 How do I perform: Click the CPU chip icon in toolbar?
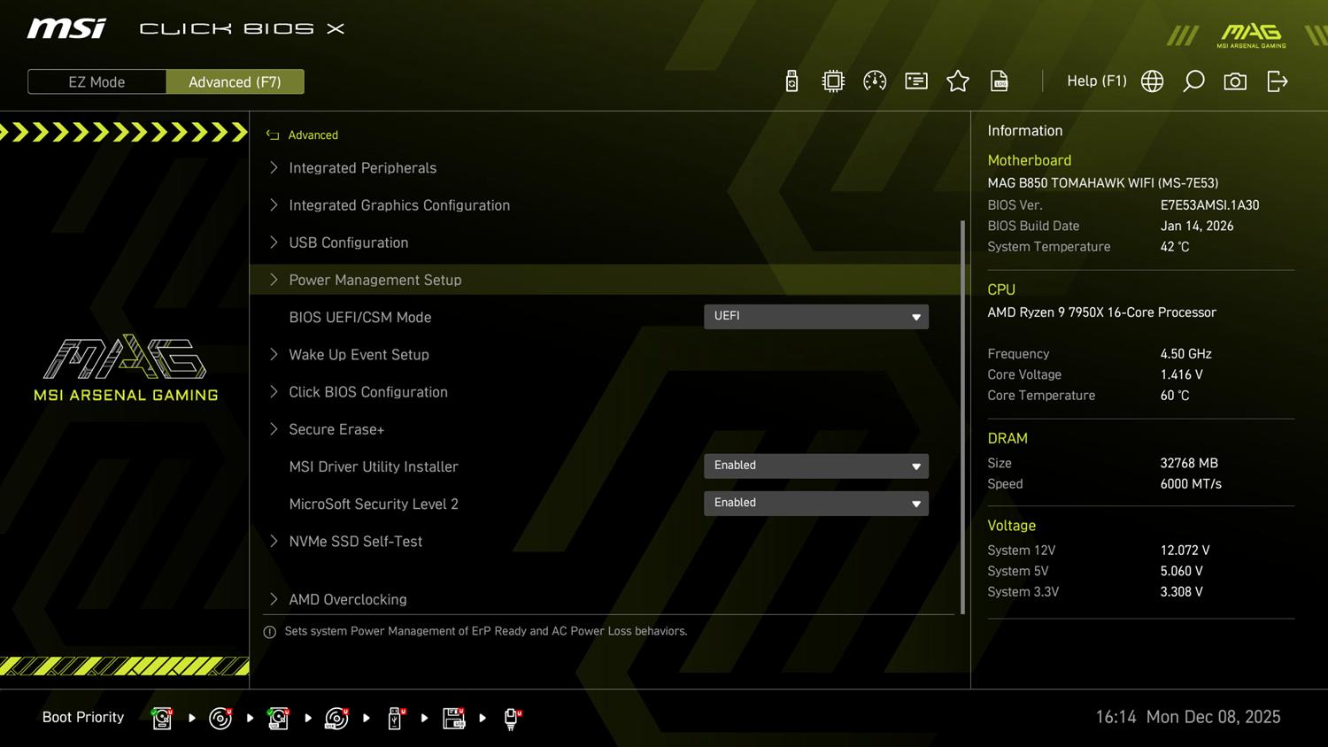pos(833,81)
